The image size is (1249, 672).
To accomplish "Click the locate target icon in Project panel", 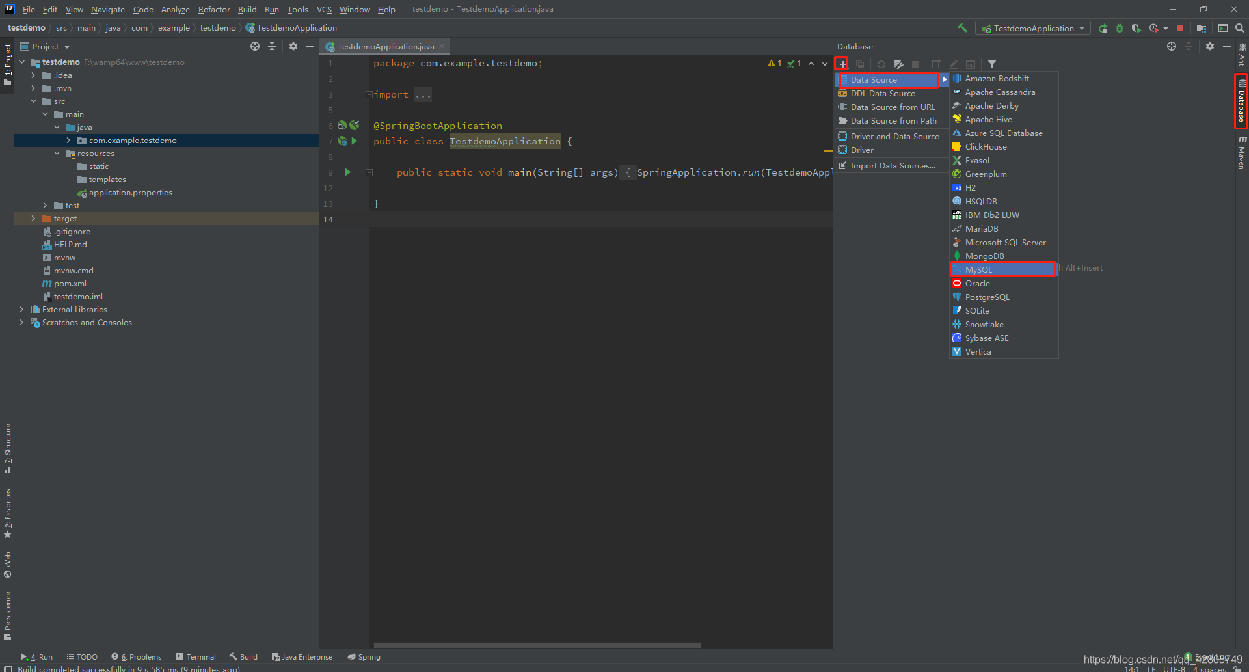I will pos(255,46).
